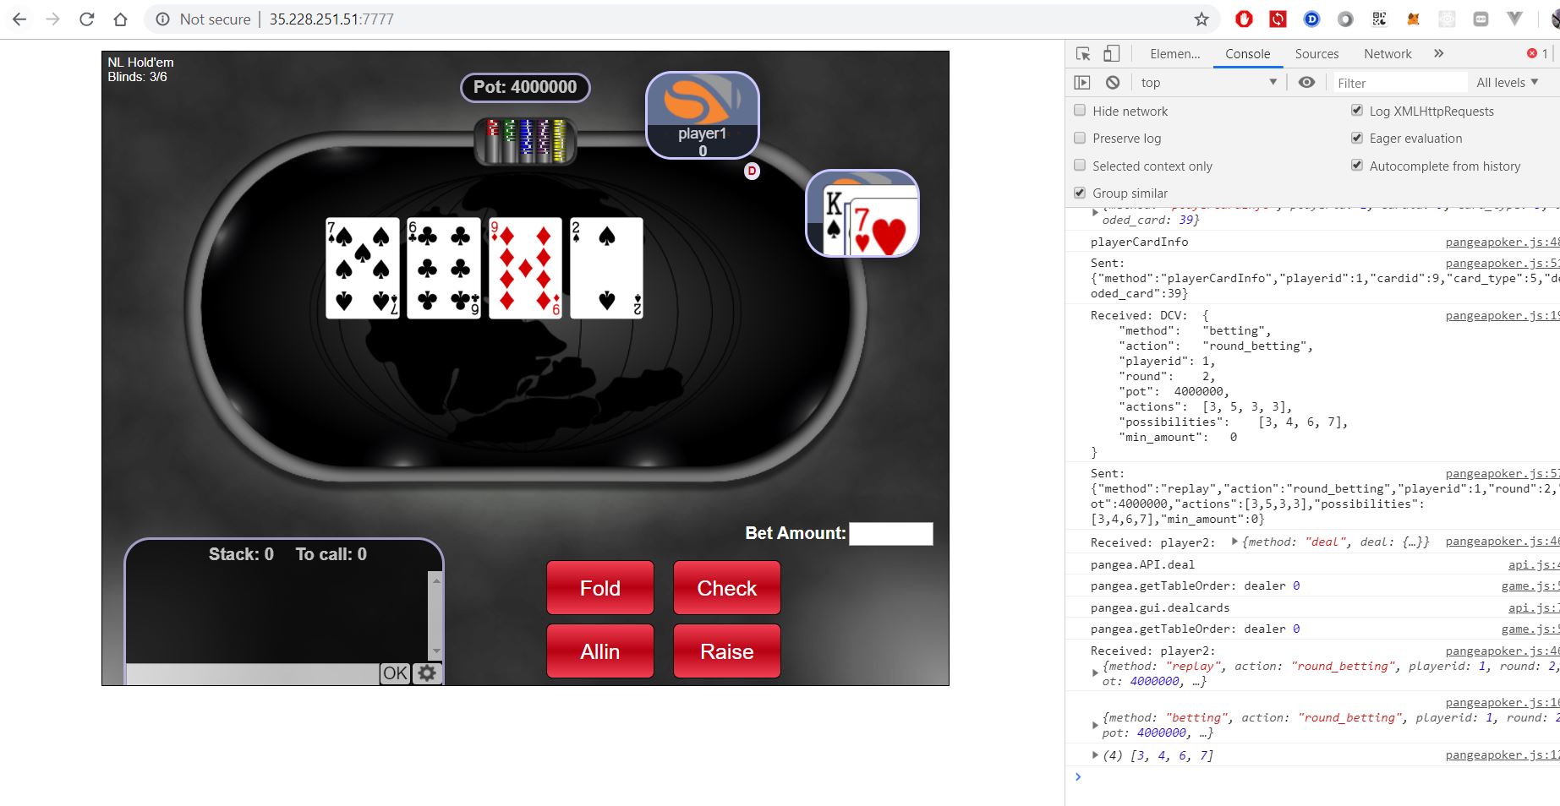Image resolution: width=1560 pixels, height=806 pixels.
Task: Open the blue D extension
Action: [1311, 19]
